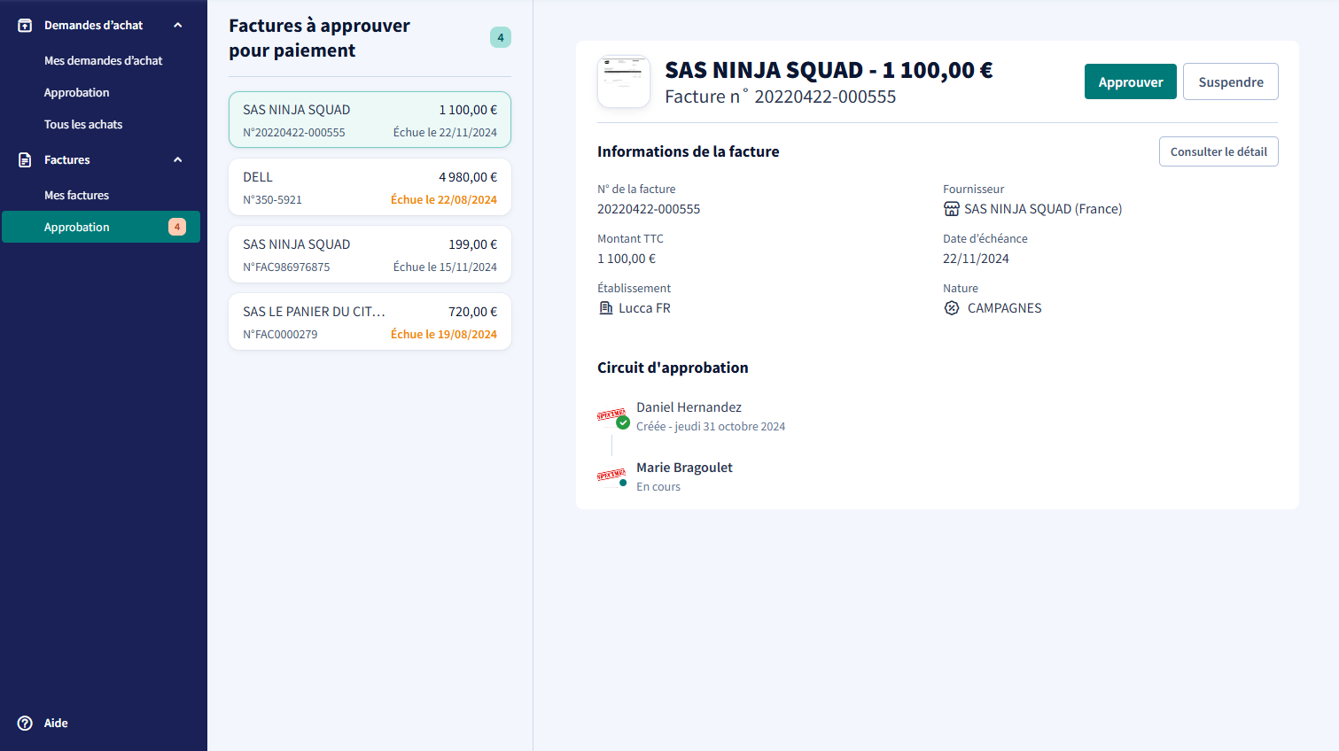This screenshot has height=751, width=1339.
Task: Click the overdue date Échue le 22/08/2024
Action: [x=444, y=200]
